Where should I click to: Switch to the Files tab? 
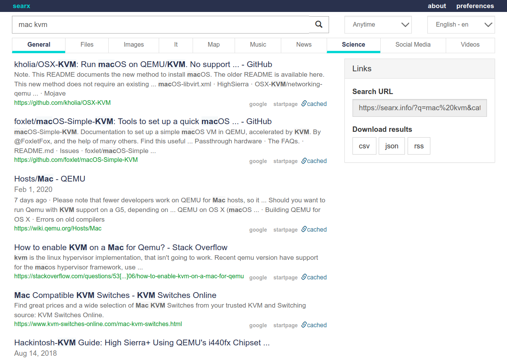87,45
